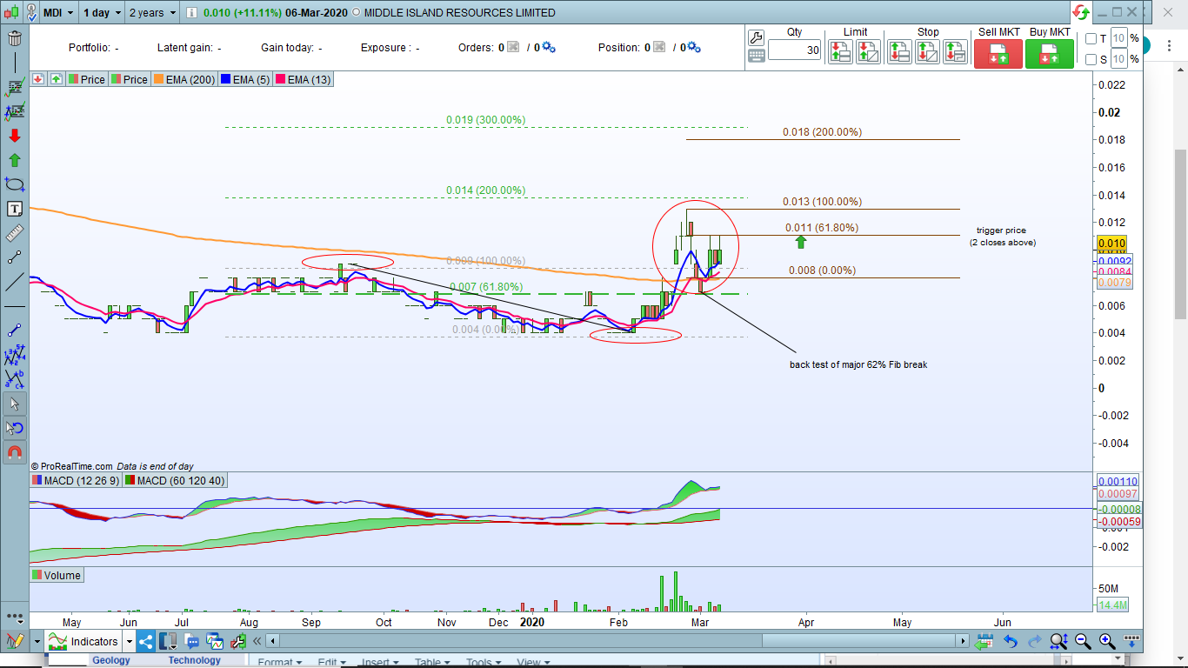Toggle the magnet snap tool
The height and width of the screenshot is (668, 1188).
[x=15, y=452]
